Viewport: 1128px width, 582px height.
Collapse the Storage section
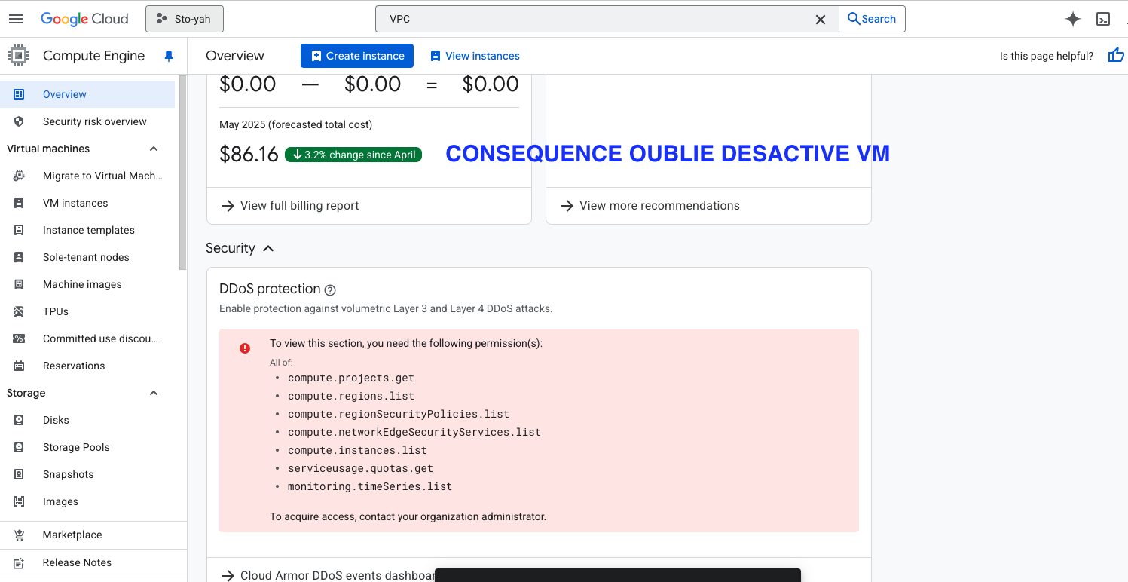pyautogui.click(x=153, y=393)
